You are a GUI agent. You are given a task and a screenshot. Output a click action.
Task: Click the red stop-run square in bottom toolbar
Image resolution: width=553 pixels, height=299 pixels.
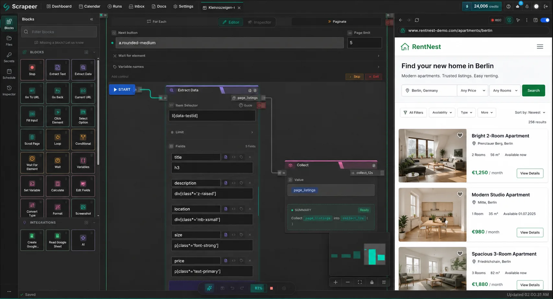(271, 288)
